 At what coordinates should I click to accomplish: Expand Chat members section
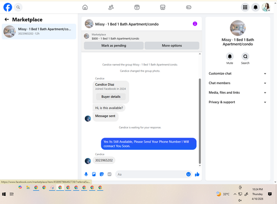coord(238,83)
